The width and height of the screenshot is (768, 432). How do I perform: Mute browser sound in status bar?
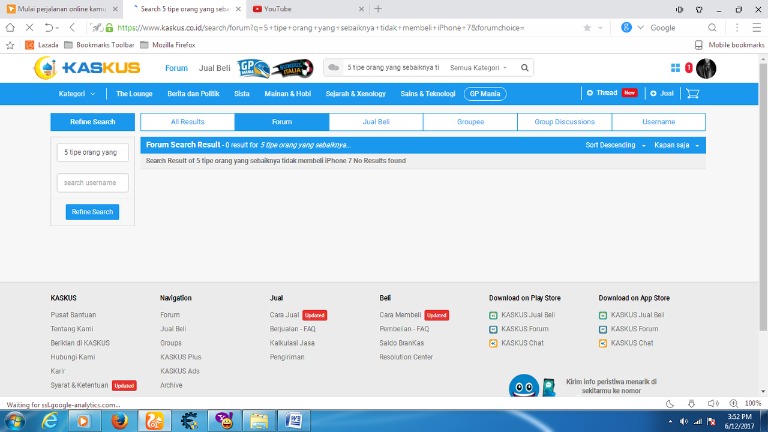click(713, 404)
